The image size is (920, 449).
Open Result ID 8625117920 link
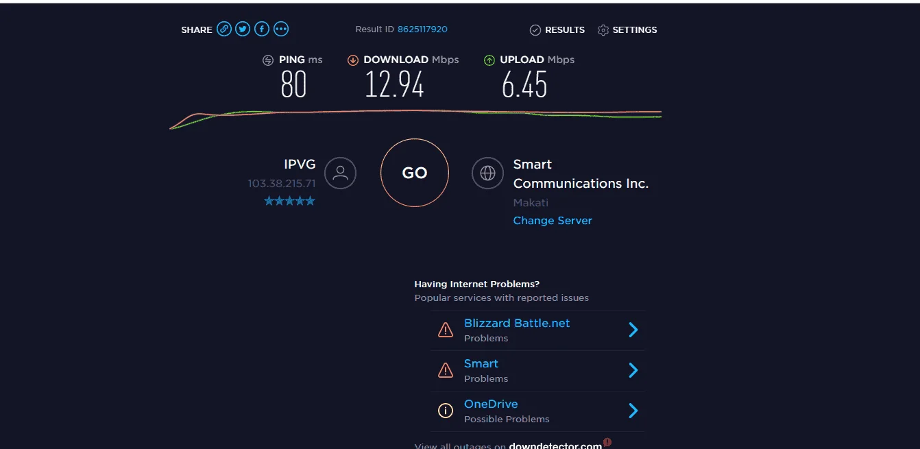pyautogui.click(x=422, y=29)
